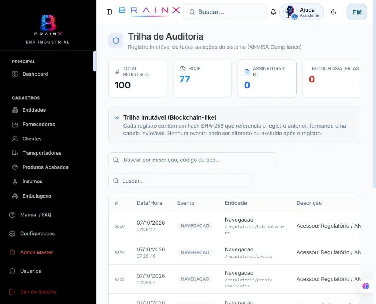The image size is (376, 304).
Task: Click the Insumos flask icon
Action: 15,181
